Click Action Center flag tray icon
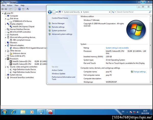153x120 pixels. point(131,112)
